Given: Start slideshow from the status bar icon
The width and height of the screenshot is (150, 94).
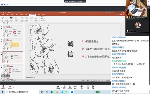Looking at the screenshot, I should click(102, 81).
